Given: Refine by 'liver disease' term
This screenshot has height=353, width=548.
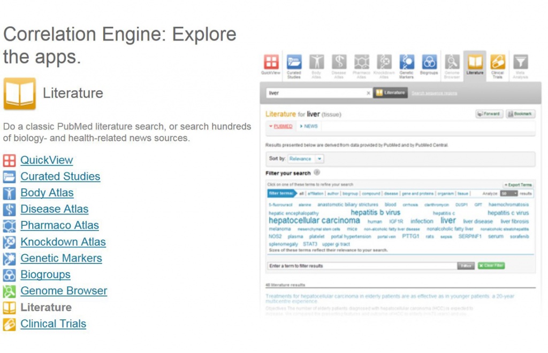Looking at the screenshot, I should pos(478,222).
